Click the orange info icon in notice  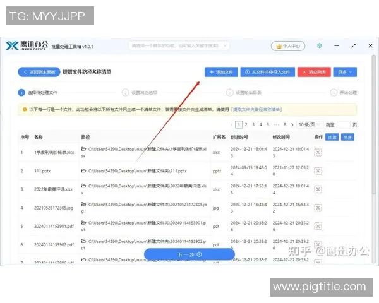click(25, 109)
